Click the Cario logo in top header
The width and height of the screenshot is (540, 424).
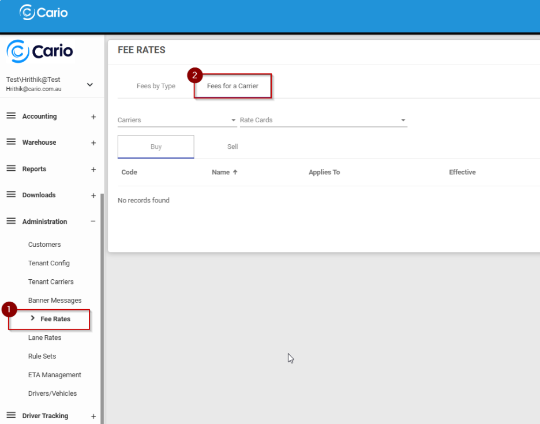[x=44, y=12]
